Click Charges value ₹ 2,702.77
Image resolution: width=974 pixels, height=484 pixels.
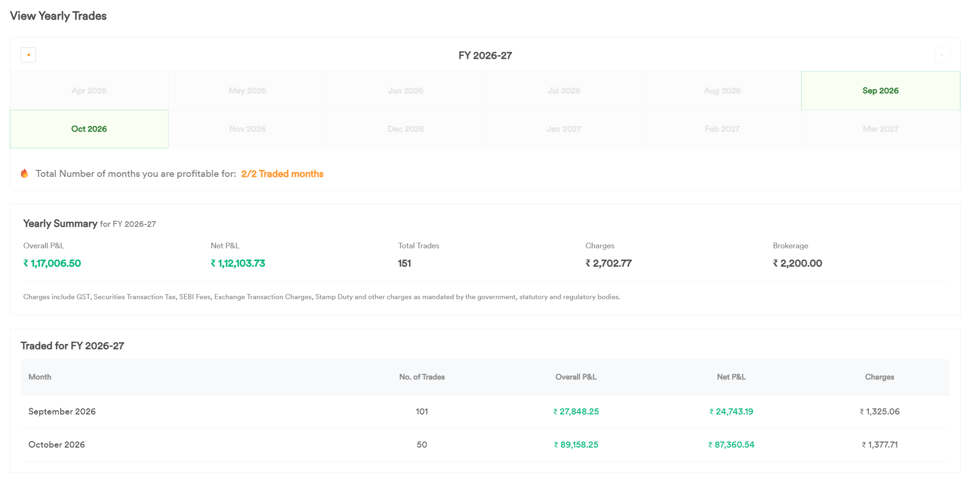tap(608, 263)
